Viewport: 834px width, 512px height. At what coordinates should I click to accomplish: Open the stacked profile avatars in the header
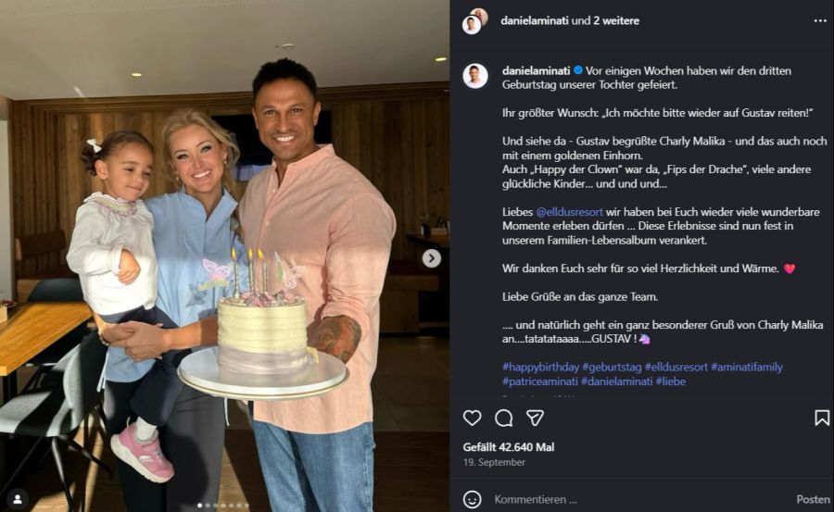pyautogui.click(x=474, y=20)
